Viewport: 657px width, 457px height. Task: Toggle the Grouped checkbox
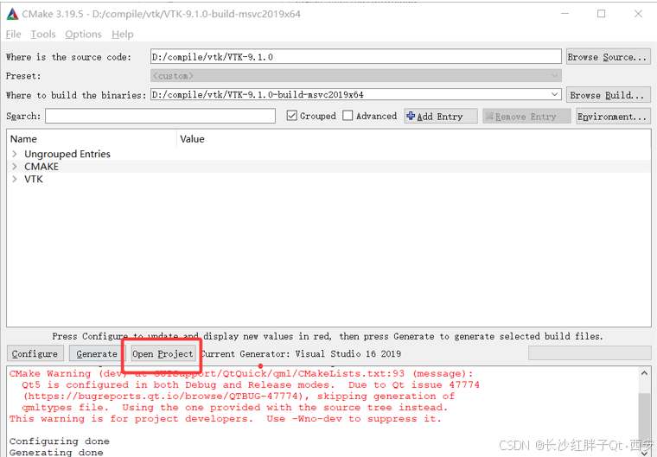292,116
